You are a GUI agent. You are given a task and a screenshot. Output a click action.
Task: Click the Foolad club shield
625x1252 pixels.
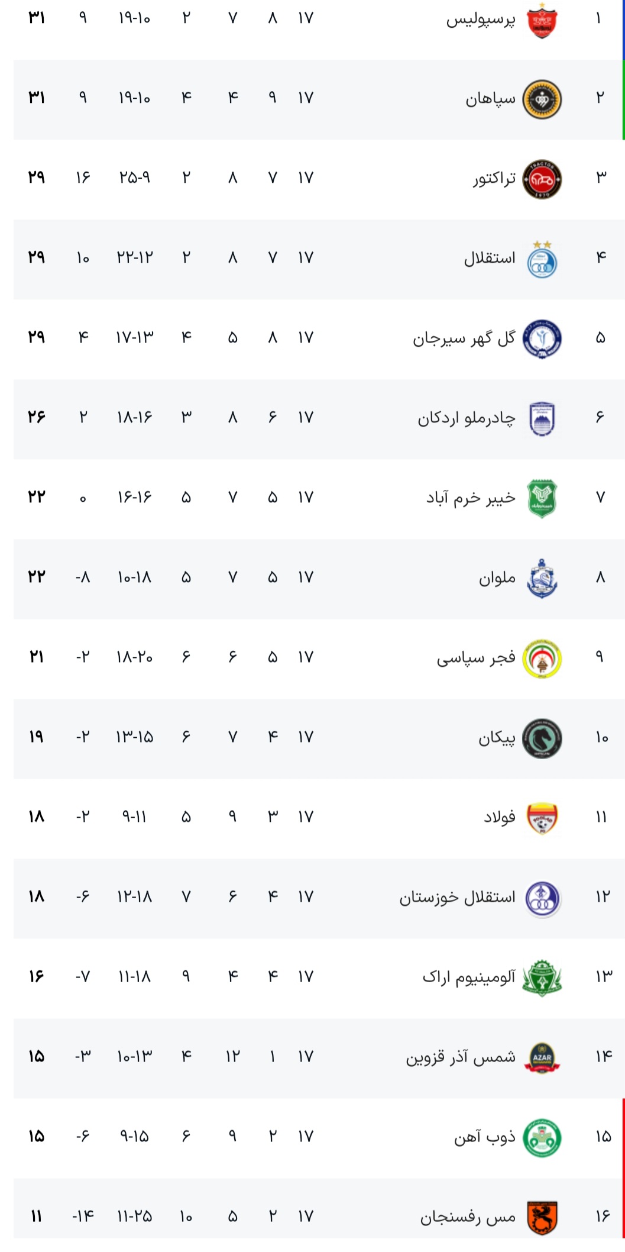542,818
